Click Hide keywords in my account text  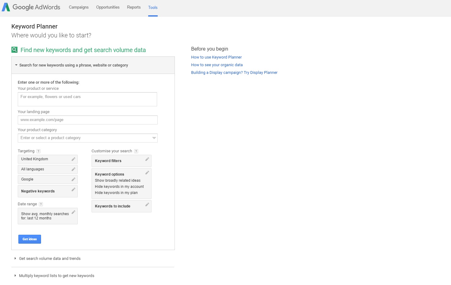click(119, 187)
